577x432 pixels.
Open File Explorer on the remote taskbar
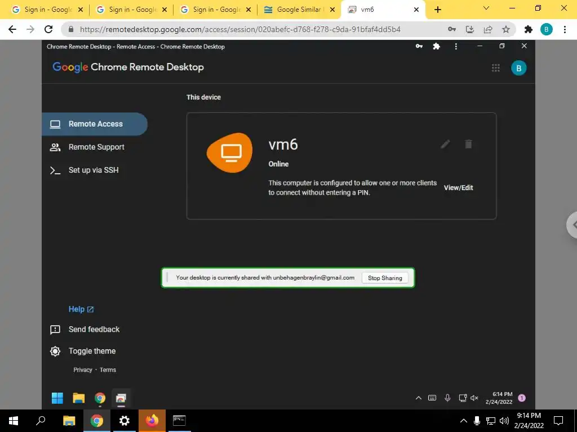[79, 398]
